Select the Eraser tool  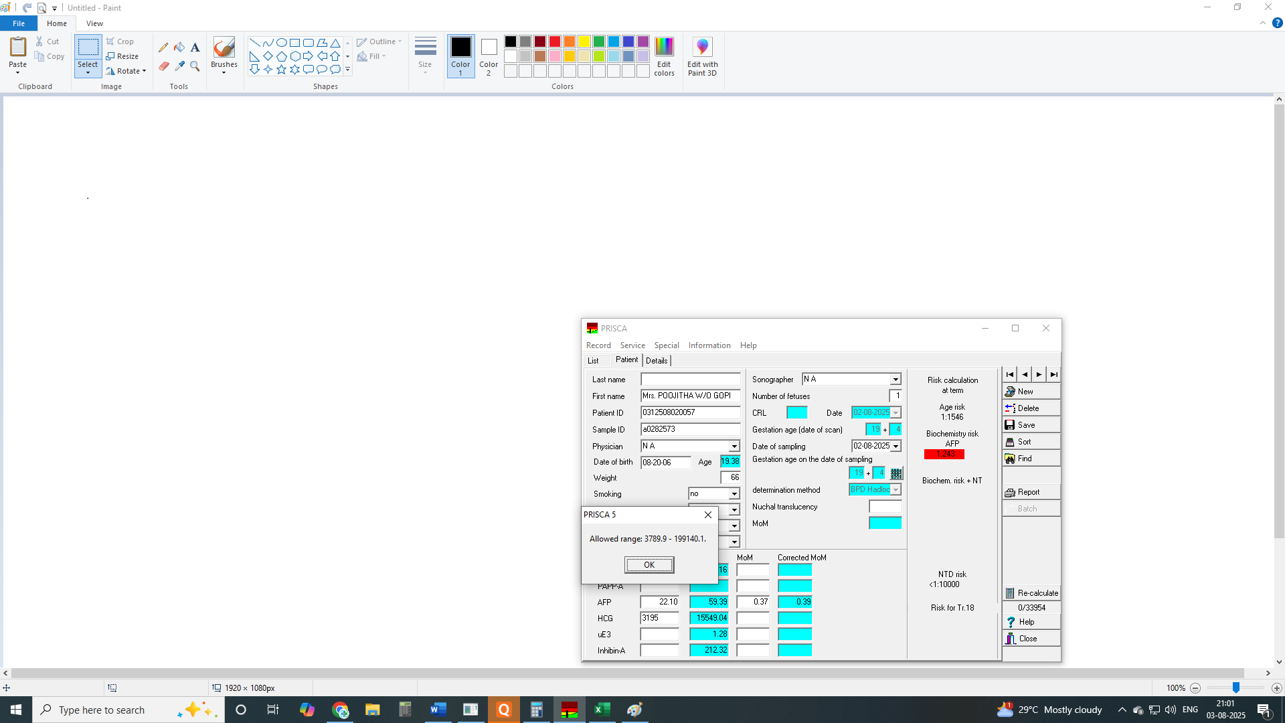coord(163,66)
